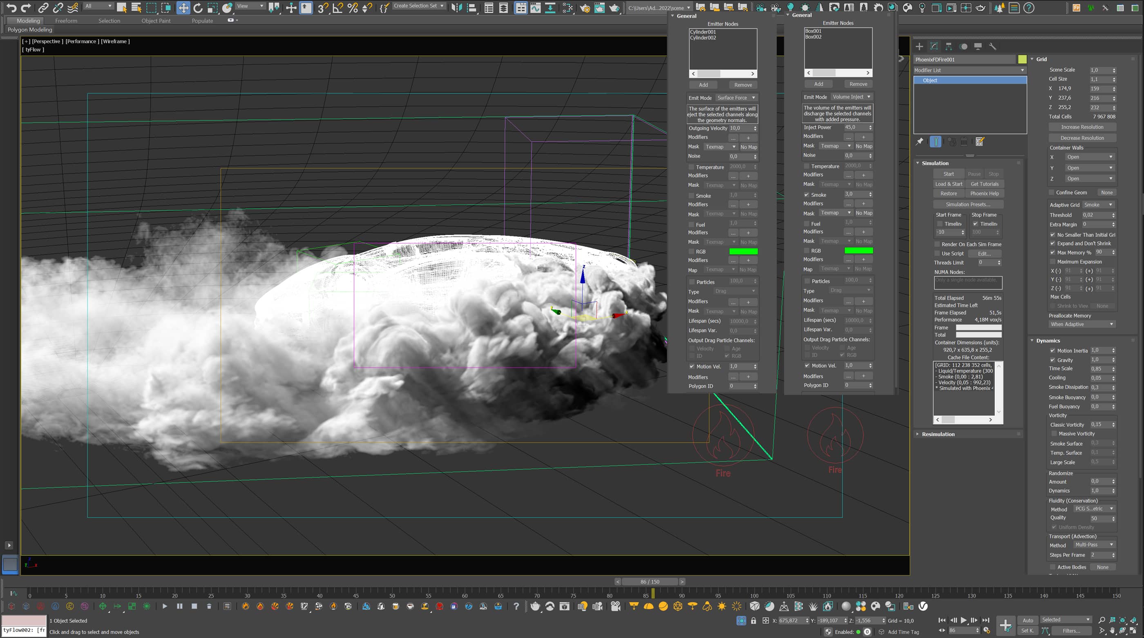Select the Move transform tool
1144x638 pixels.
183,7
